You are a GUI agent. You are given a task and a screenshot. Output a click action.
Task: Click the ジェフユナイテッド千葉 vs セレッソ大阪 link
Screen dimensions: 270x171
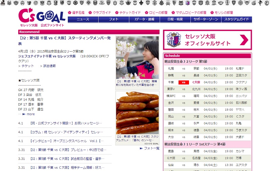(x=47, y=56)
